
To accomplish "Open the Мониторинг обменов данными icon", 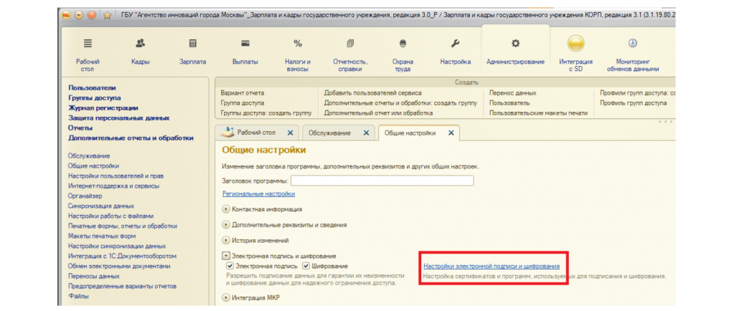I will coord(632,44).
